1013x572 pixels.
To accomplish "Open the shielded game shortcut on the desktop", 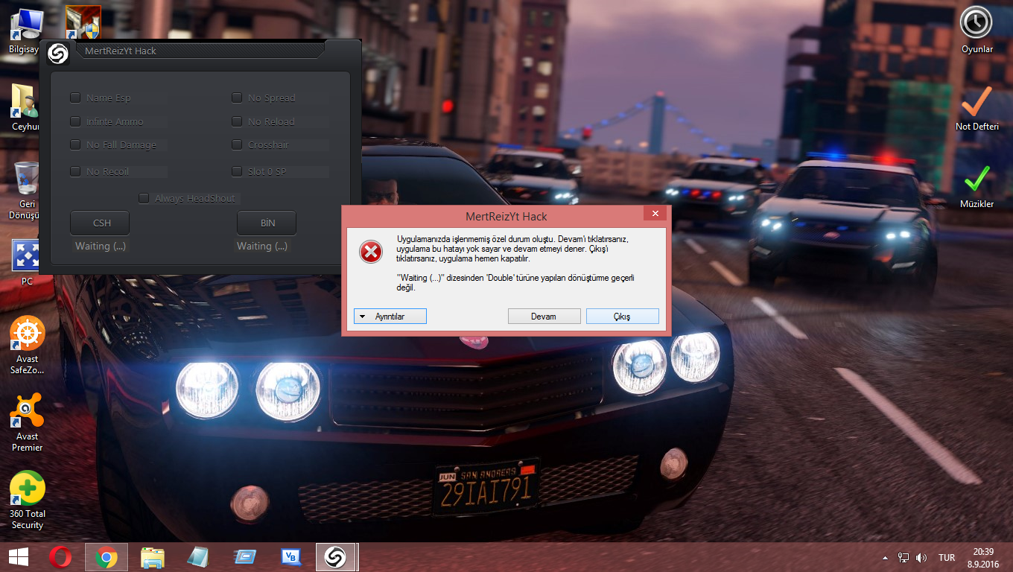I will pos(83,22).
